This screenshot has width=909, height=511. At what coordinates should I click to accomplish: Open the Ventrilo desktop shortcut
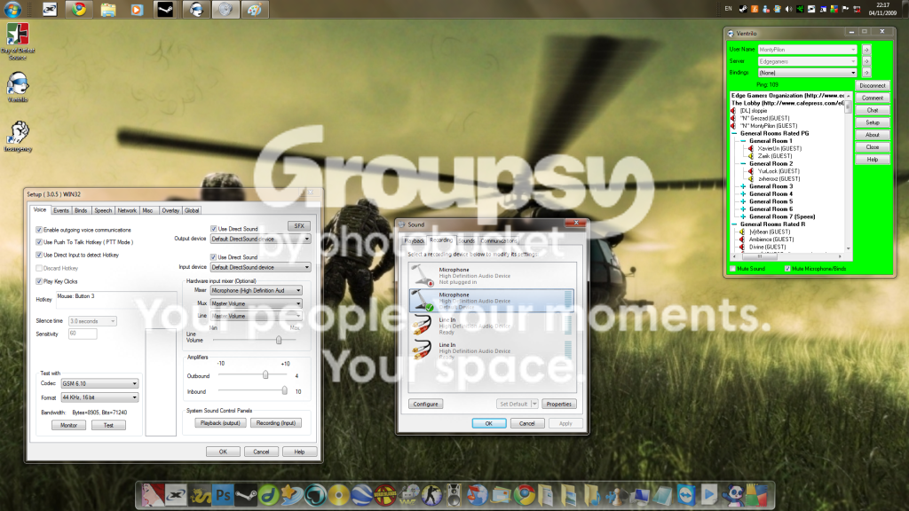click(x=18, y=88)
